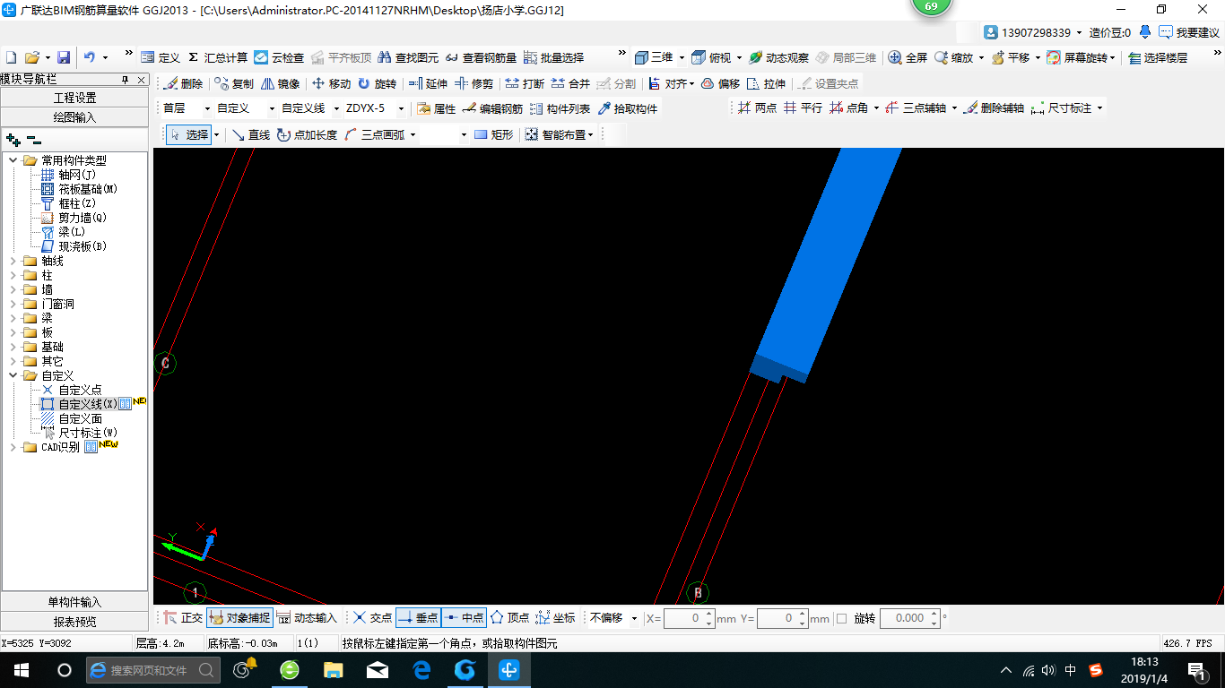Open 选择楼层 floor selection
Image resolution: width=1225 pixels, height=688 pixels.
coord(1158,57)
